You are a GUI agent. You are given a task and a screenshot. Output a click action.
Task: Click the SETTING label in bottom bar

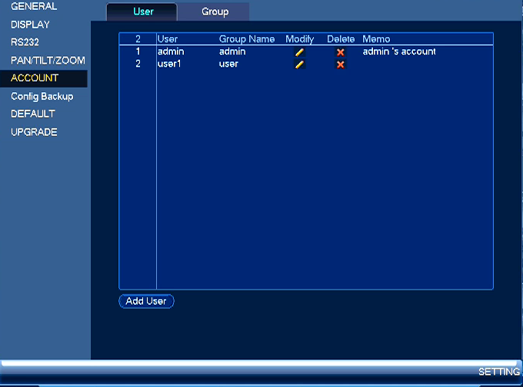coord(499,372)
